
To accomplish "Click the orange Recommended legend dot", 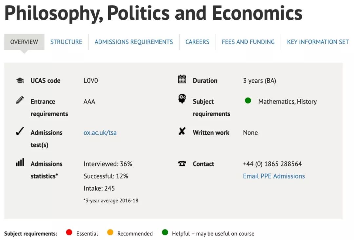I will (x=110, y=233).
